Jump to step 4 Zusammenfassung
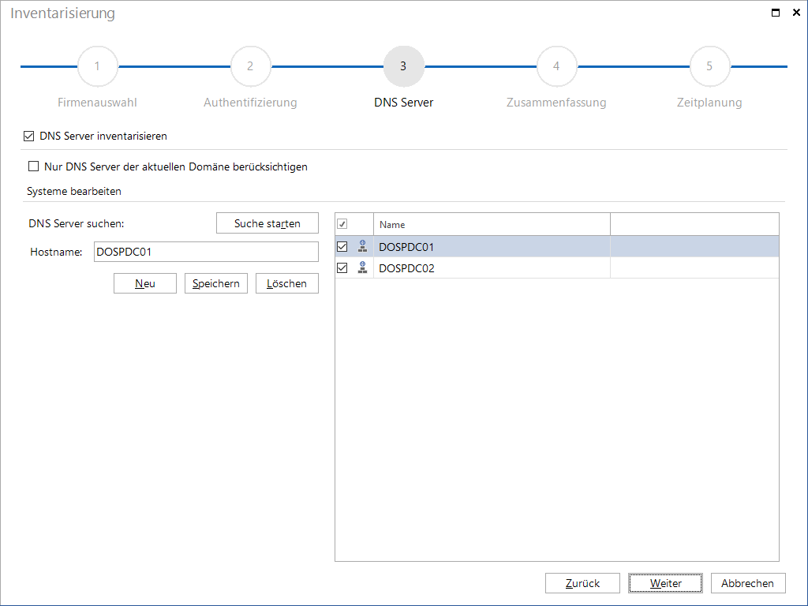Screen dimensions: 808x606 click(556, 66)
